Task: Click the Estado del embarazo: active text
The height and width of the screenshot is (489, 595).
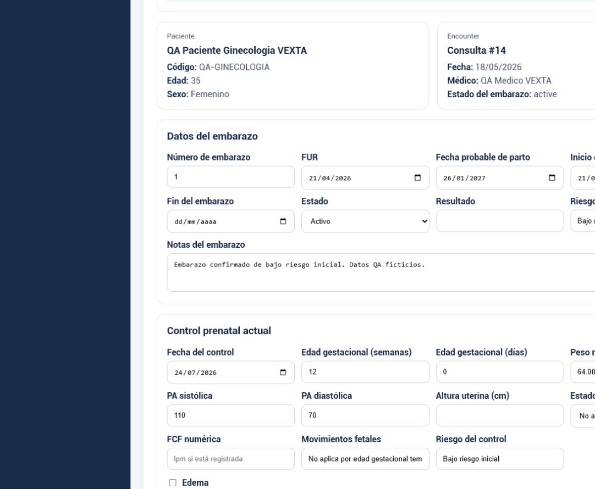Action: [x=502, y=95]
